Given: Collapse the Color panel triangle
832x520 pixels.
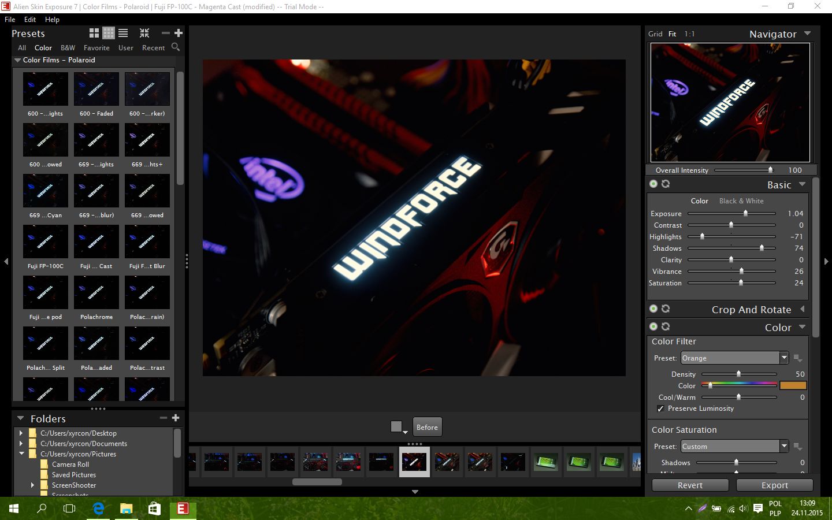Looking at the screenshot, I should point(802,327).
